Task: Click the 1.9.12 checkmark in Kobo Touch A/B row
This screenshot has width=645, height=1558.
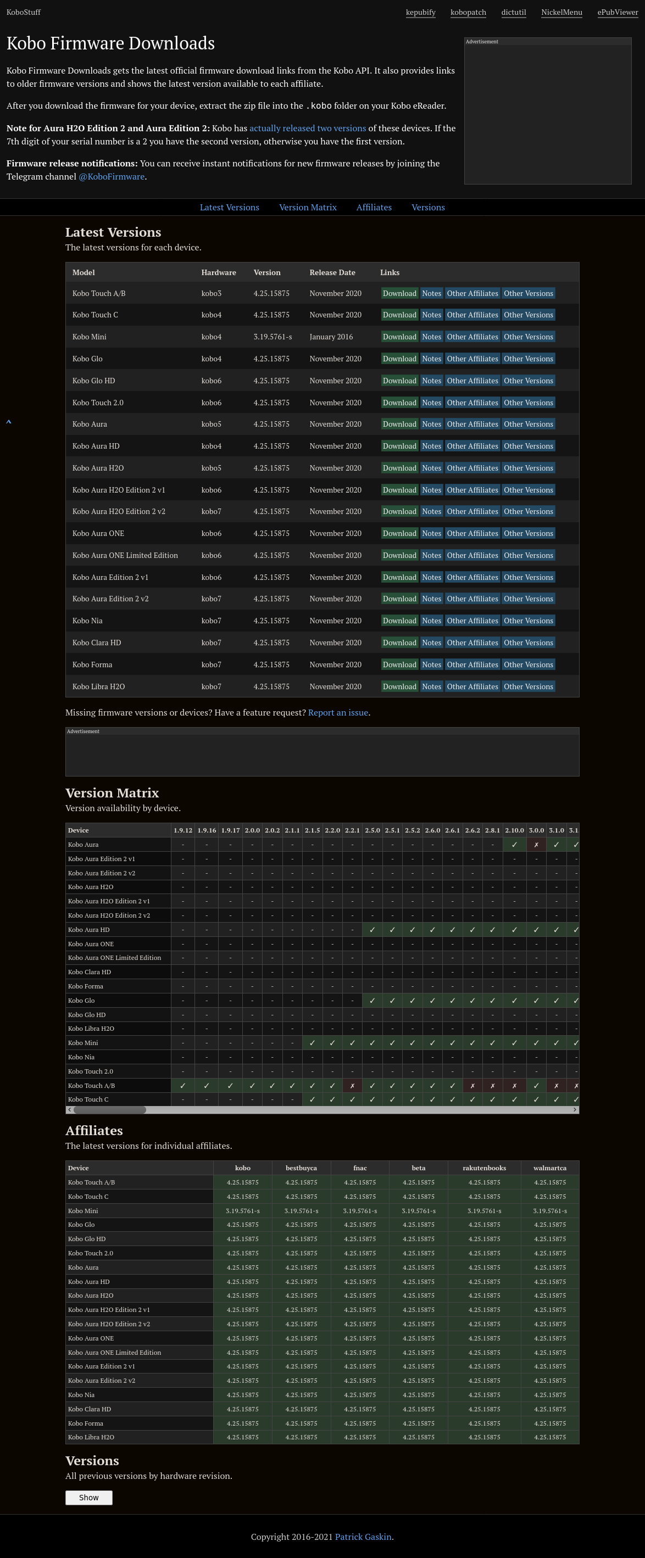Action: tap(183, 1086)
